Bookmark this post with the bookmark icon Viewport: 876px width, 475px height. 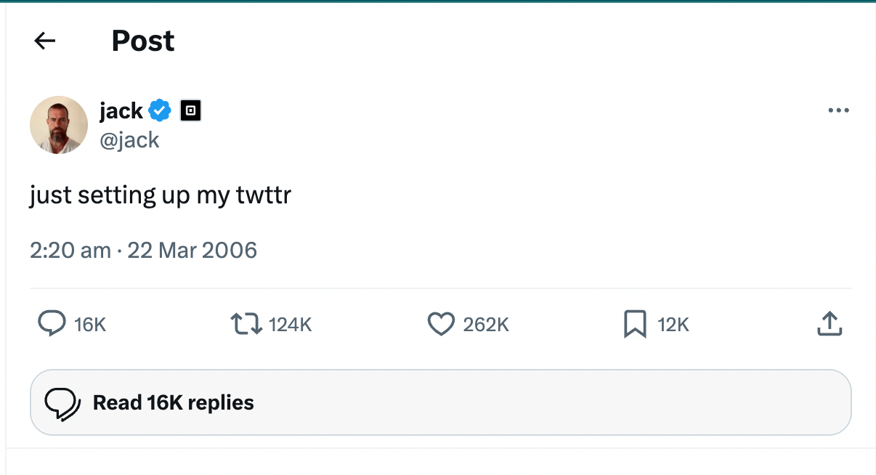tap(635, 324)
